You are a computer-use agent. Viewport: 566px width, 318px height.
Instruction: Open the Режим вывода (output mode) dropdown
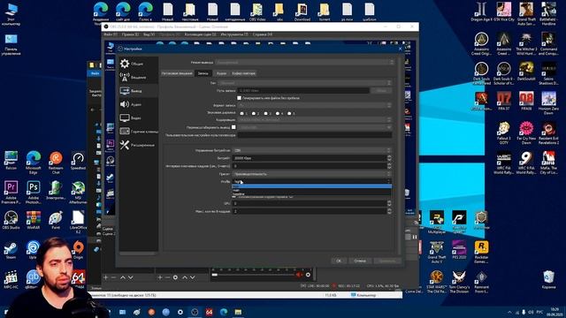point(304,63)
